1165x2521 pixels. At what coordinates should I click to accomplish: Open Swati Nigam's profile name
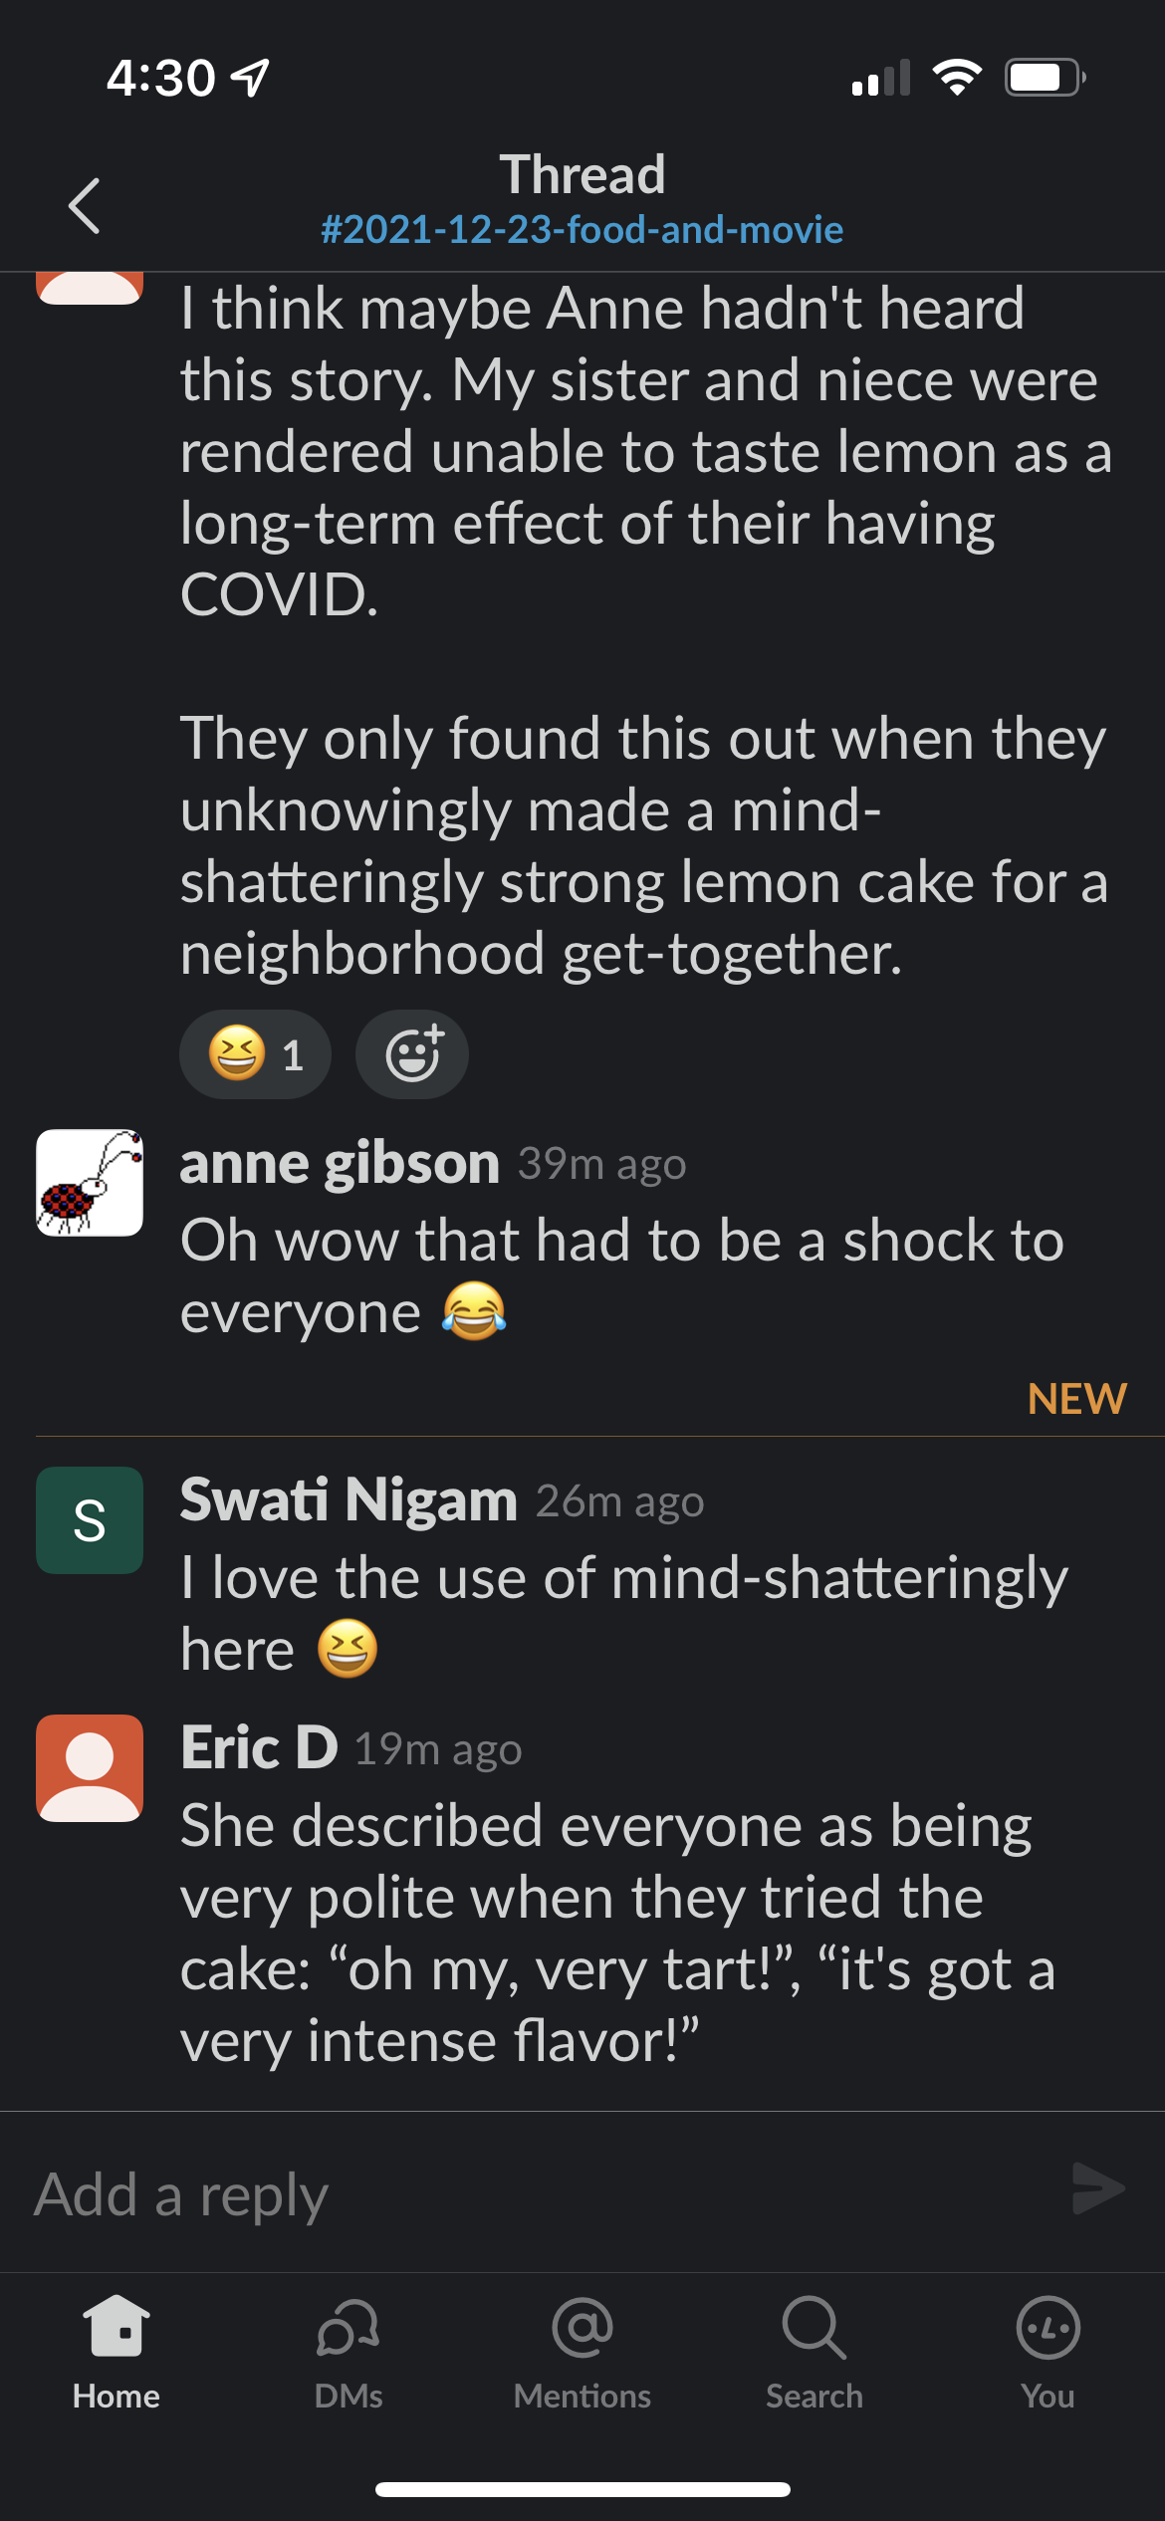349,1500
